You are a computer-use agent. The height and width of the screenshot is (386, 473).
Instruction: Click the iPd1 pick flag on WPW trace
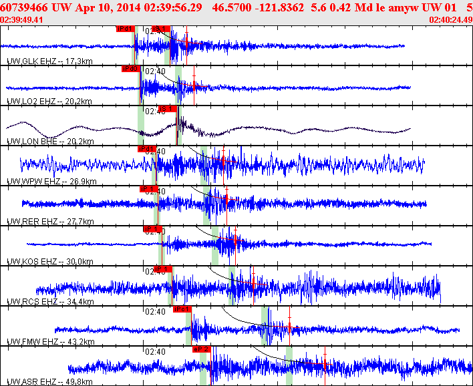(x=146, y=149)
